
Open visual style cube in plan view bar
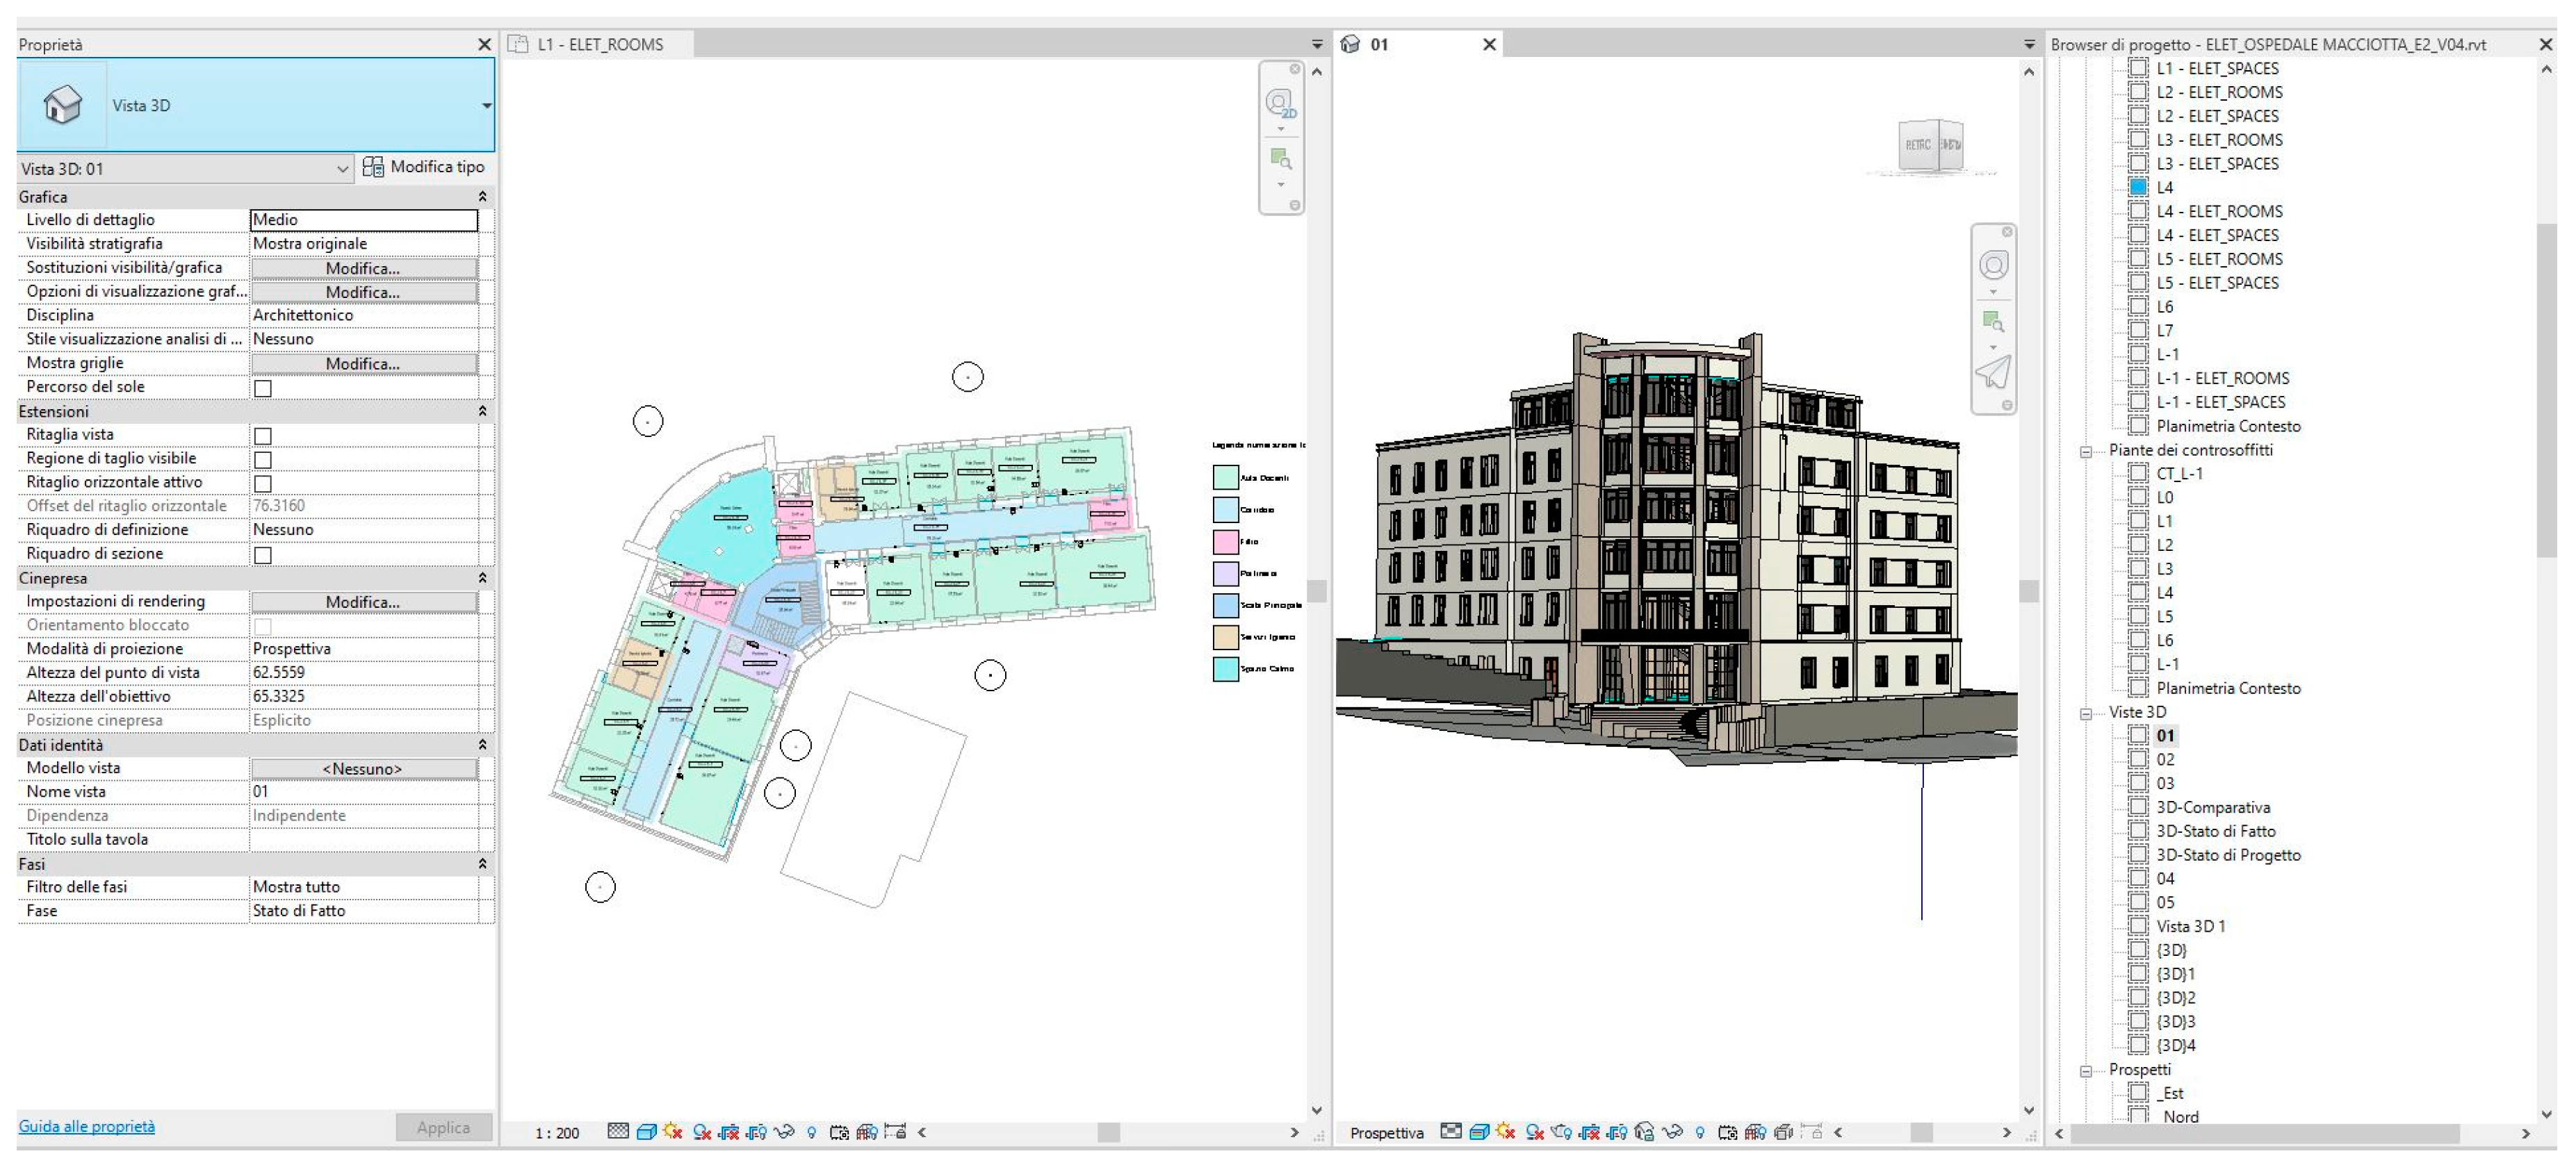[647, 1132]
